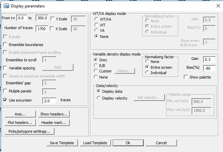Click the Use excursion traces value field

(x=49, y=101)
